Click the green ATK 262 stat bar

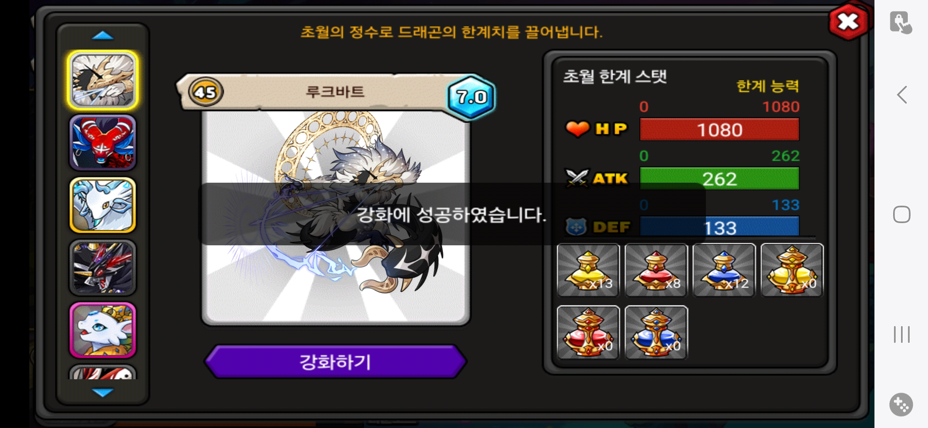(719, 179)
